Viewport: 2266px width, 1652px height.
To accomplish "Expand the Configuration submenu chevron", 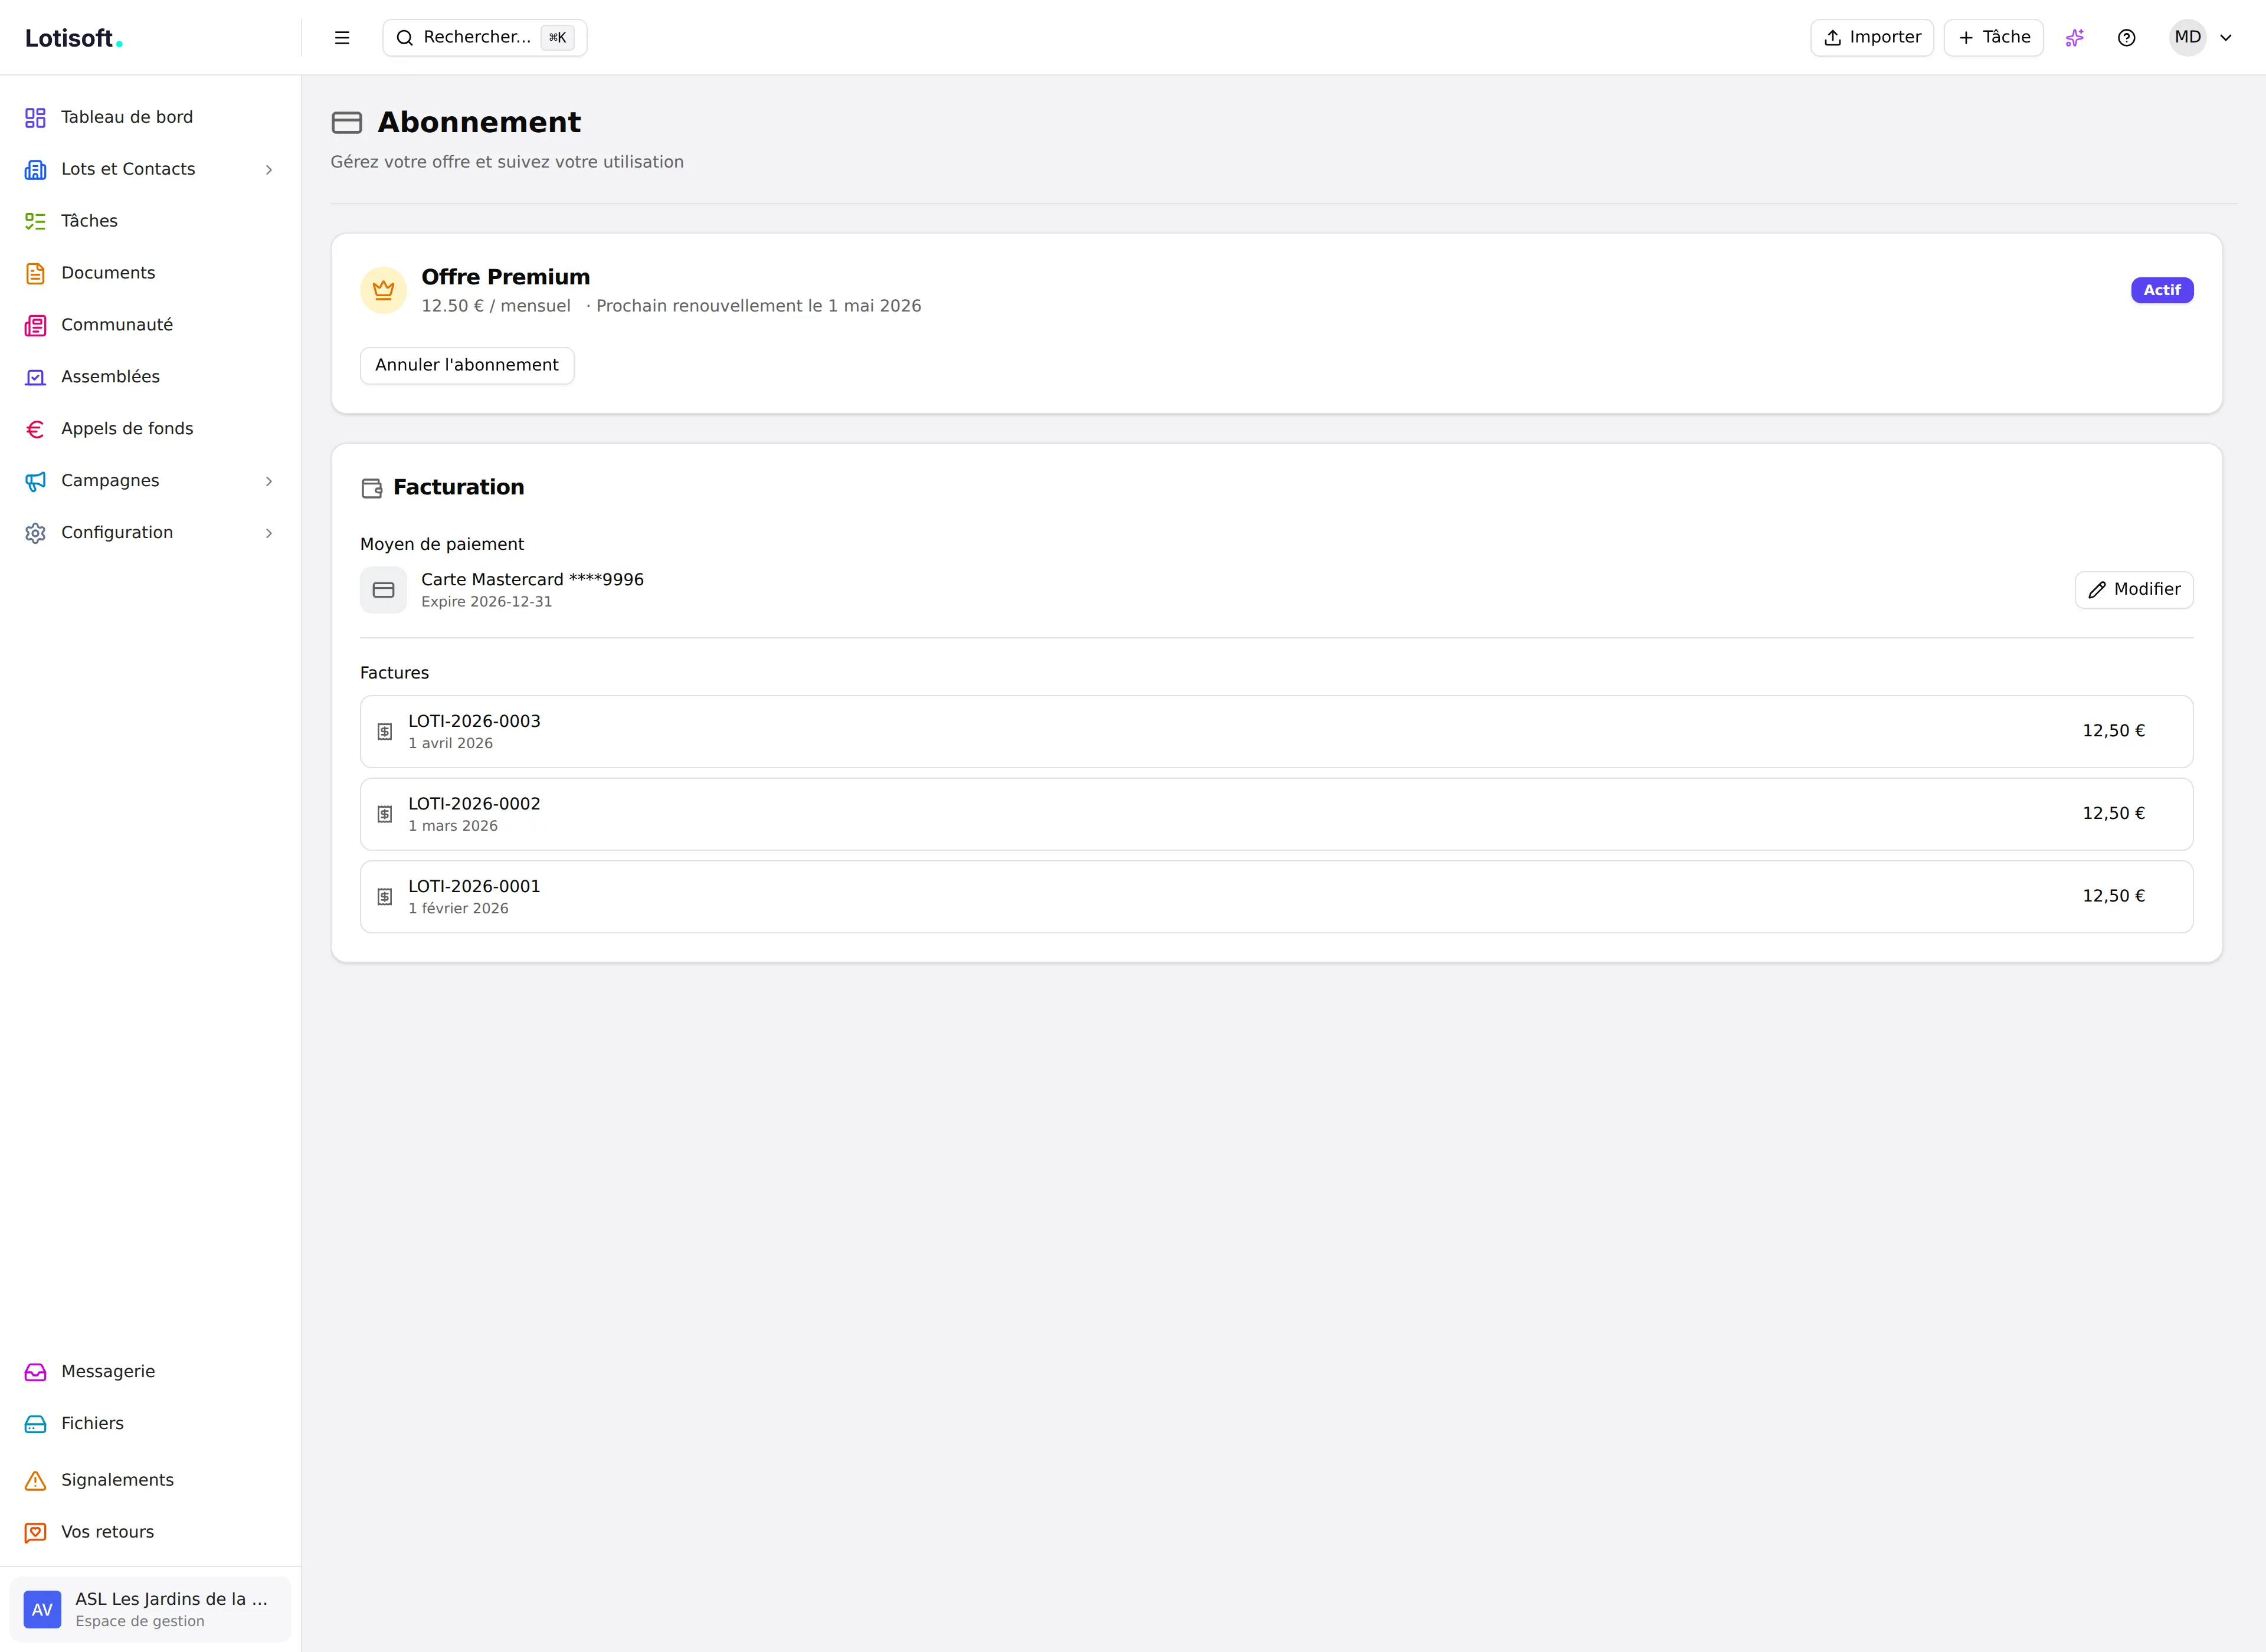I will pyautogui.click(x=269, y=534).
